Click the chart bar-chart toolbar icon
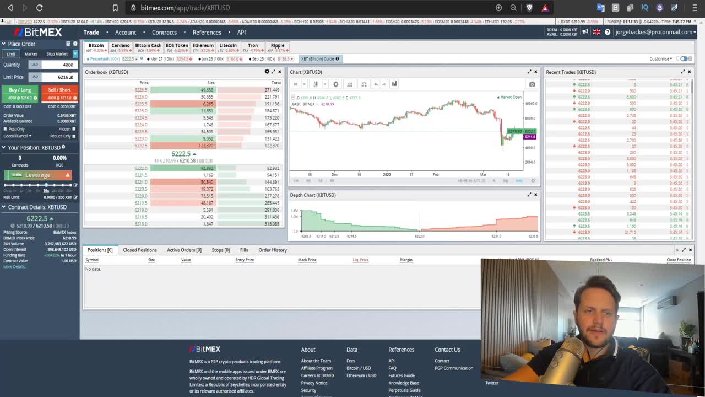The height and width of the screenshot is (397, 705). 394,84
